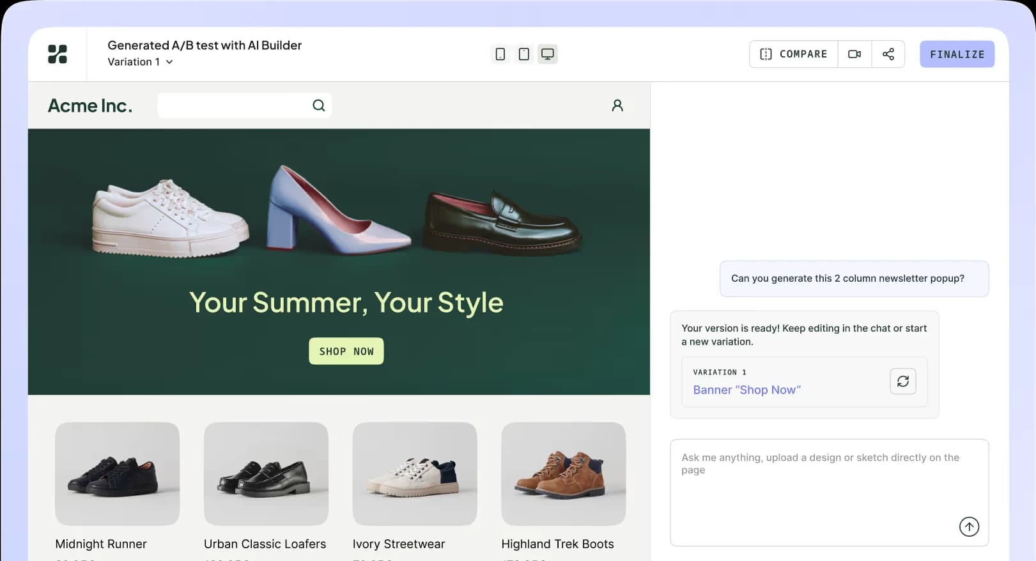Click the user account icon
1036x561 pixels.
617,105
